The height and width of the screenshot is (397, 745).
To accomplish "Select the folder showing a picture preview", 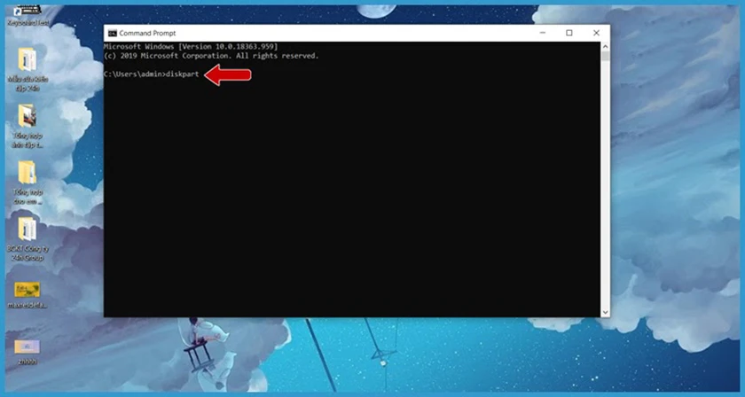I will click(27, 126).
